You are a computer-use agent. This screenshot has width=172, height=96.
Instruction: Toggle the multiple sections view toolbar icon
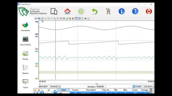tap(76, 18)
